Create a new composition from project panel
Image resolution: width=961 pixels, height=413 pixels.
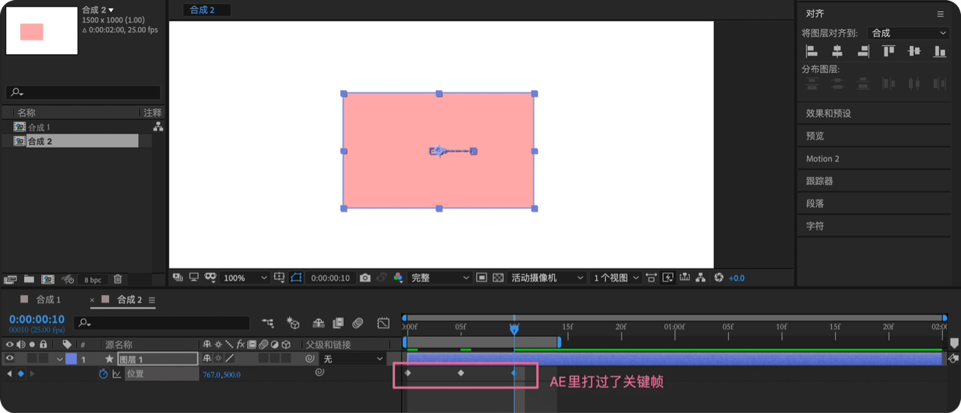47,279
